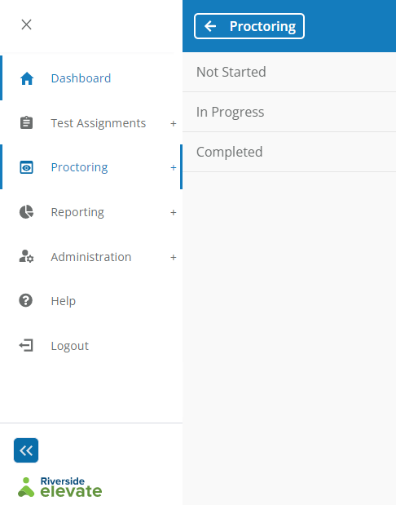Click the Proctoring eye icon
Image resolution: width=396 pixels, height=505 pixels.
(x=26, y=167)
